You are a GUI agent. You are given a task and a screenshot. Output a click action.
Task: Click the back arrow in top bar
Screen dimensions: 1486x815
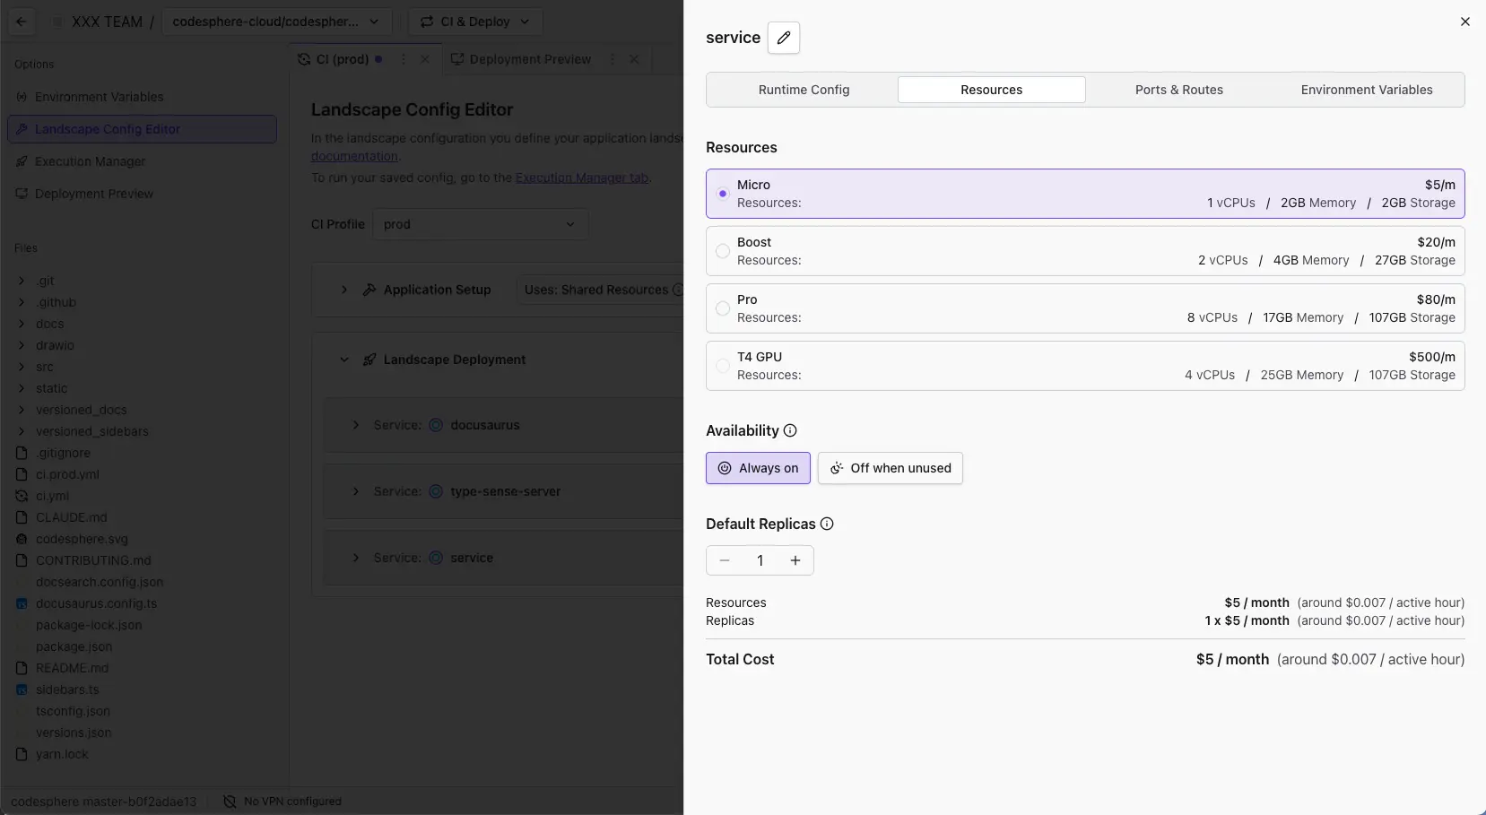click(x=22, y=22)
